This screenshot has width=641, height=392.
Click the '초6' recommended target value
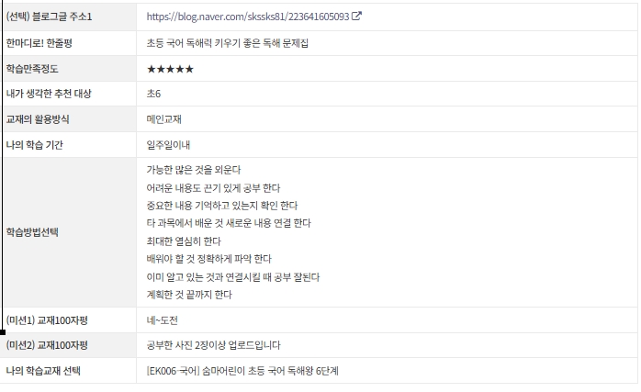(x=153, y=94)
